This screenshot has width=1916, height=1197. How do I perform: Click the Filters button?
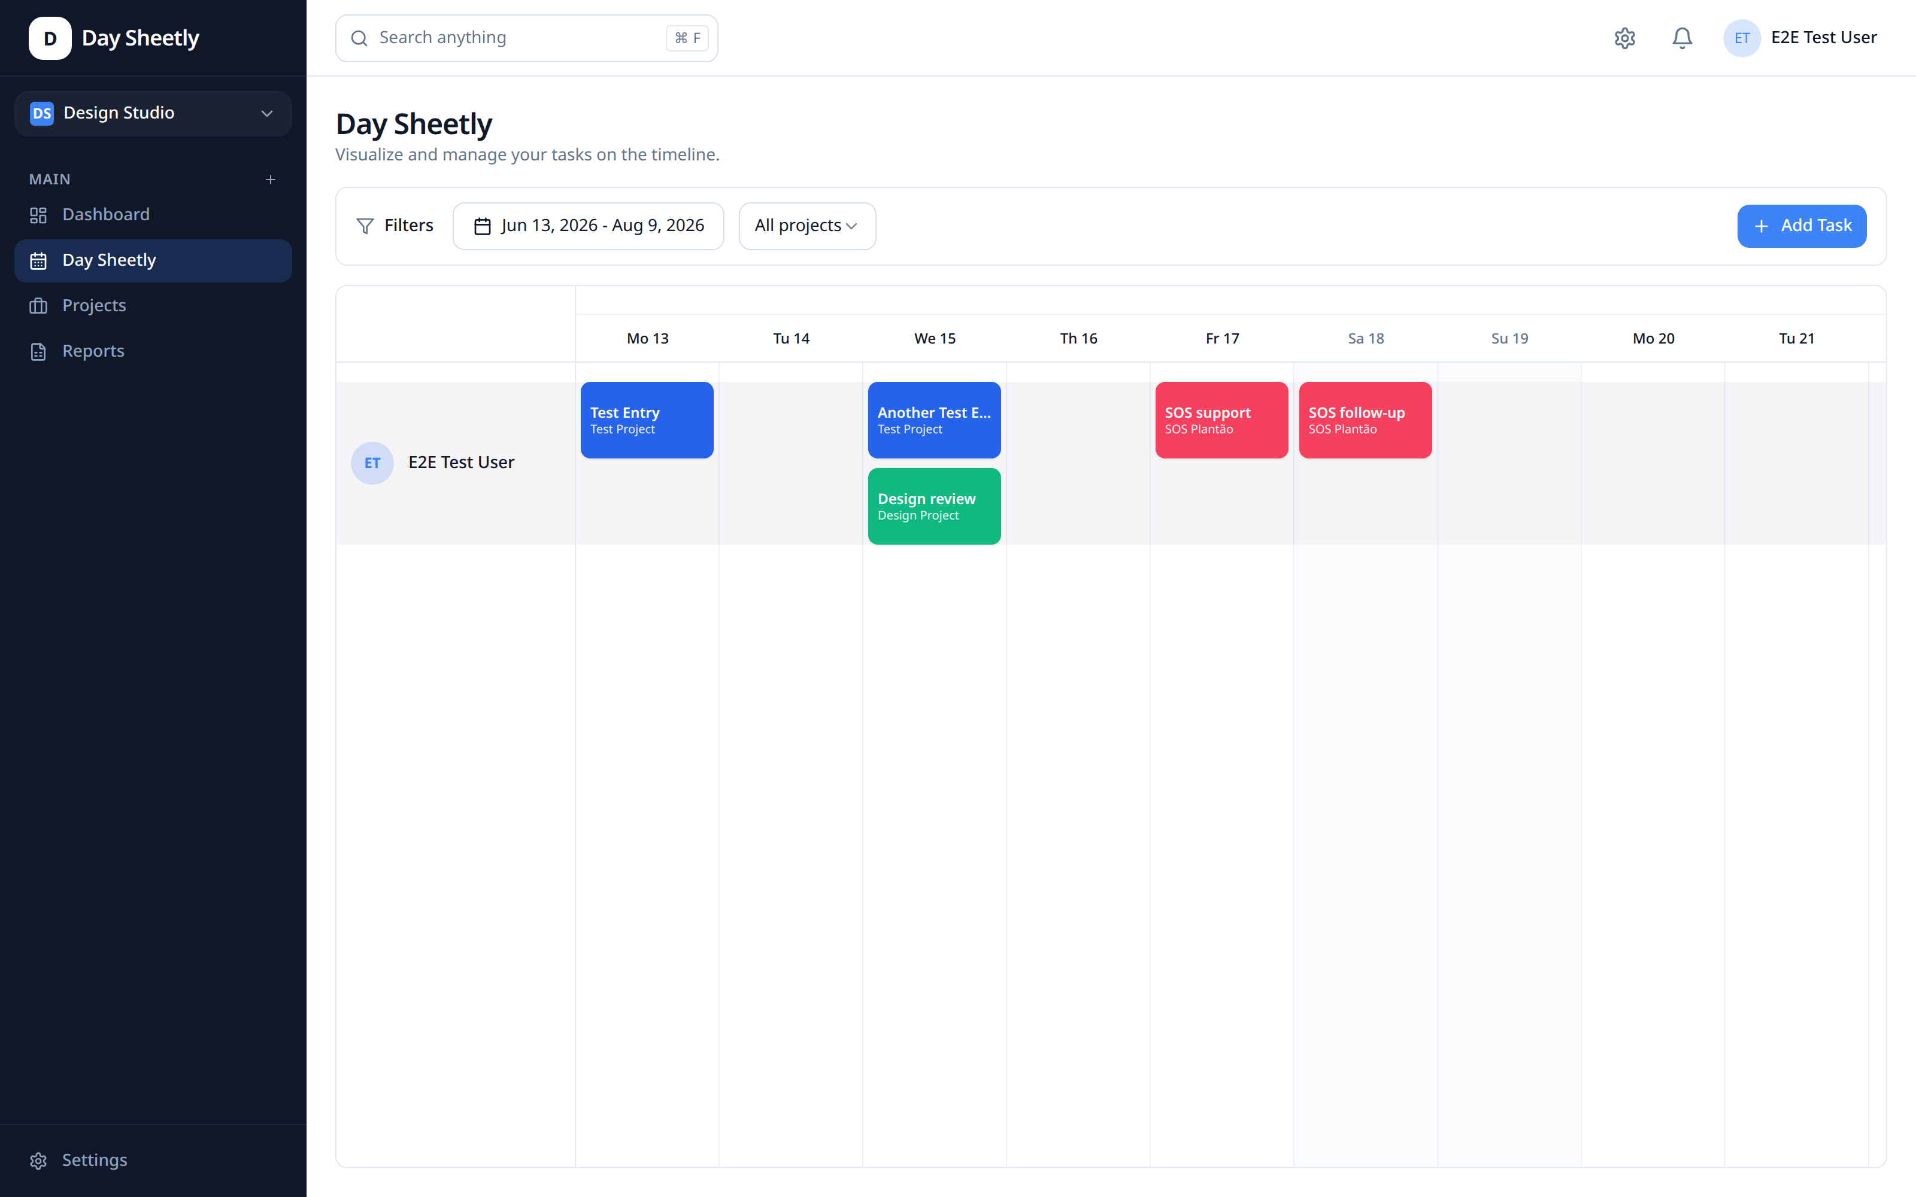395,226
